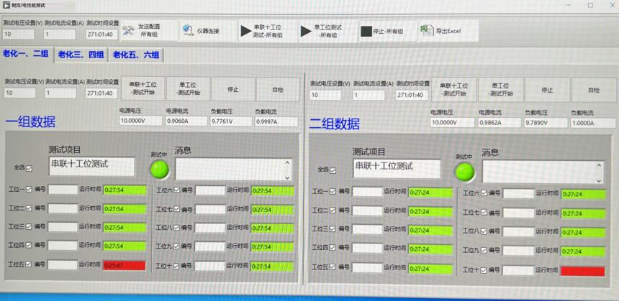Uncheck 工位五 checkbox in group one
The height and width of the screenshot is (301, 619).
pos(29,264)
